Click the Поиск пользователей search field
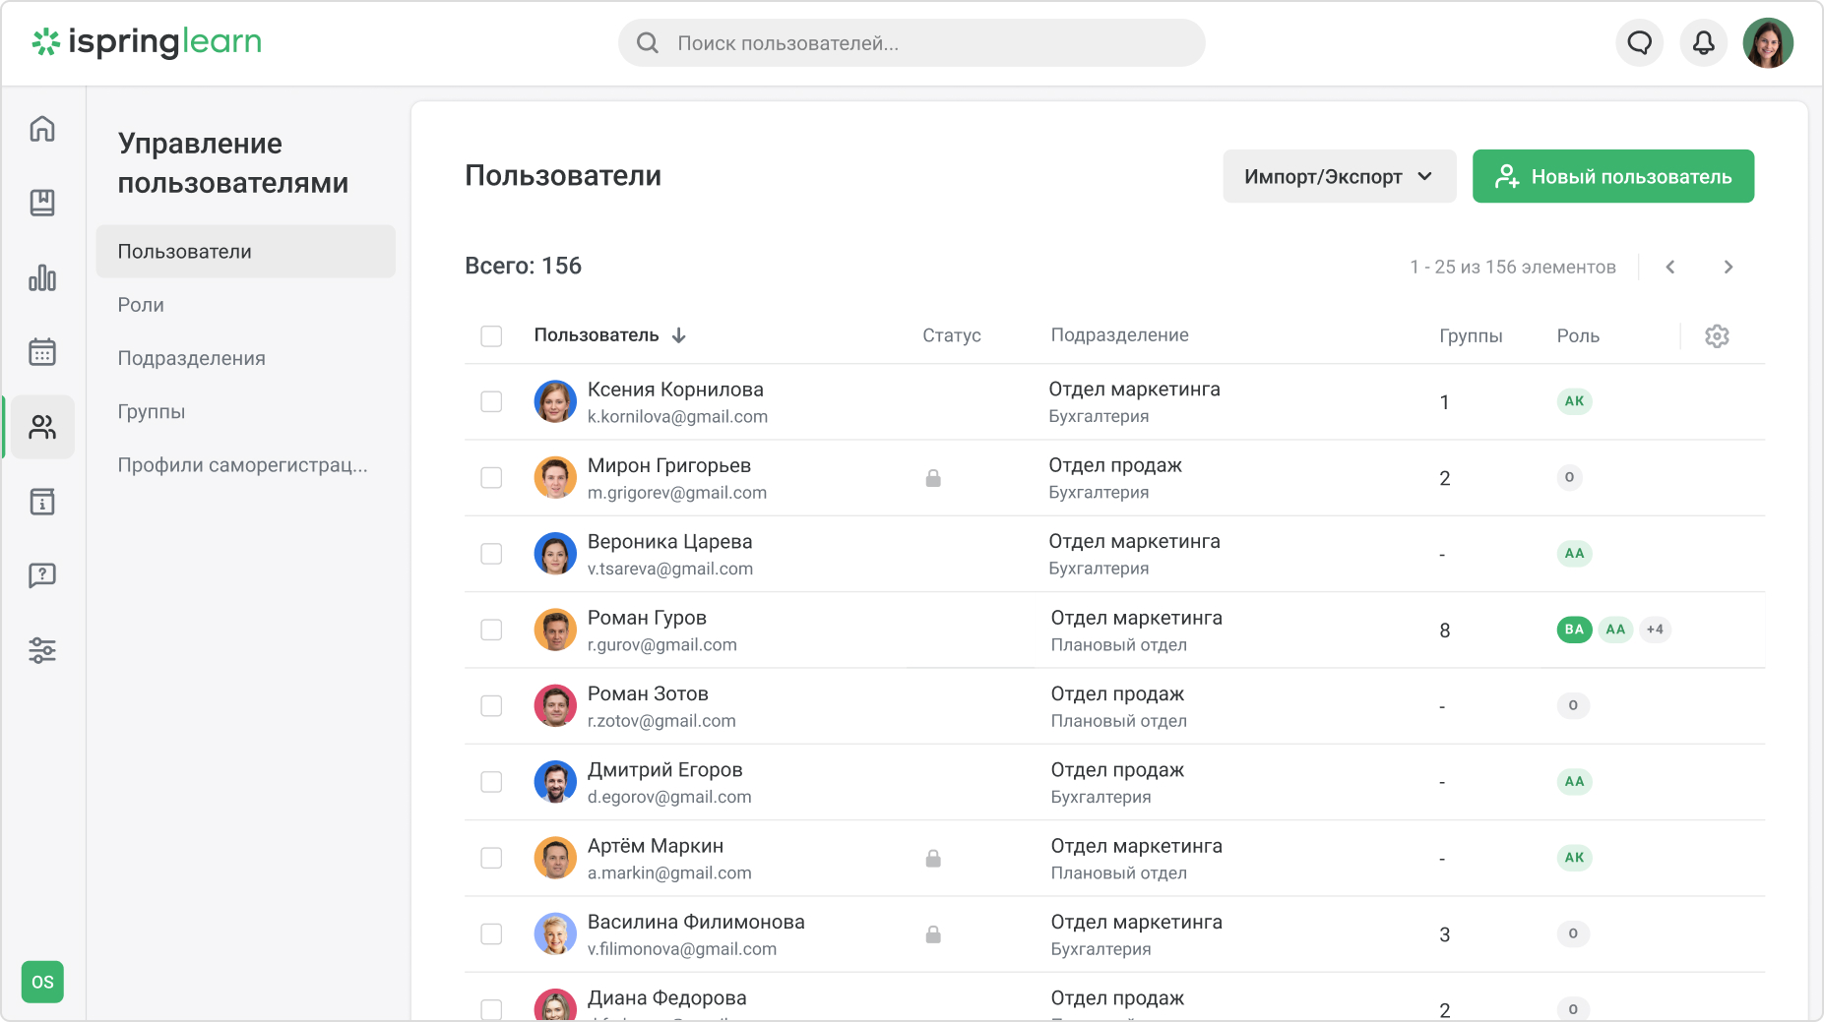Screen dimensions: 1824x1022 [911, 43]
